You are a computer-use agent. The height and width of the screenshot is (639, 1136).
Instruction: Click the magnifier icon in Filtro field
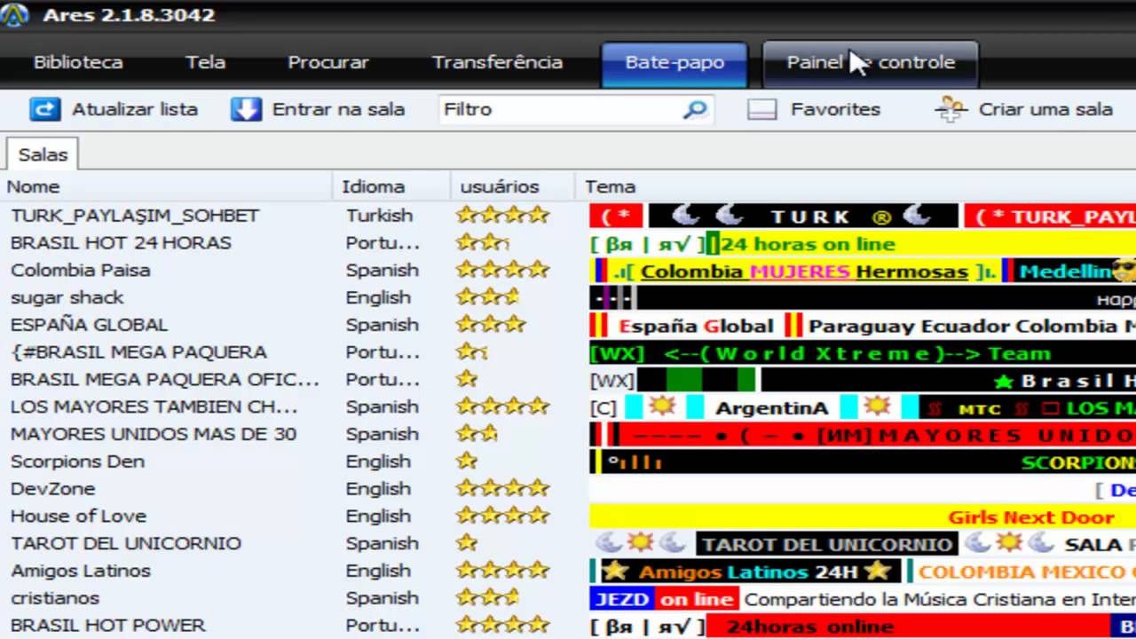click(x=694, y=109)
